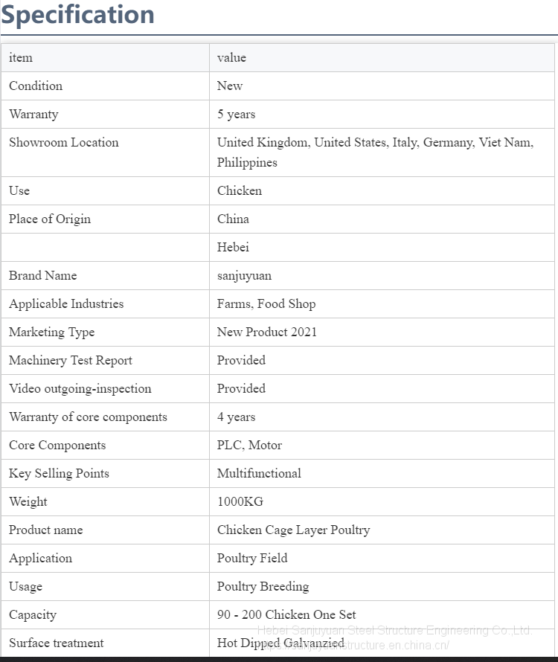Select the Video outgoing-inspection label
The height and width of the screenshot is (662, 558).
point(80,389)
